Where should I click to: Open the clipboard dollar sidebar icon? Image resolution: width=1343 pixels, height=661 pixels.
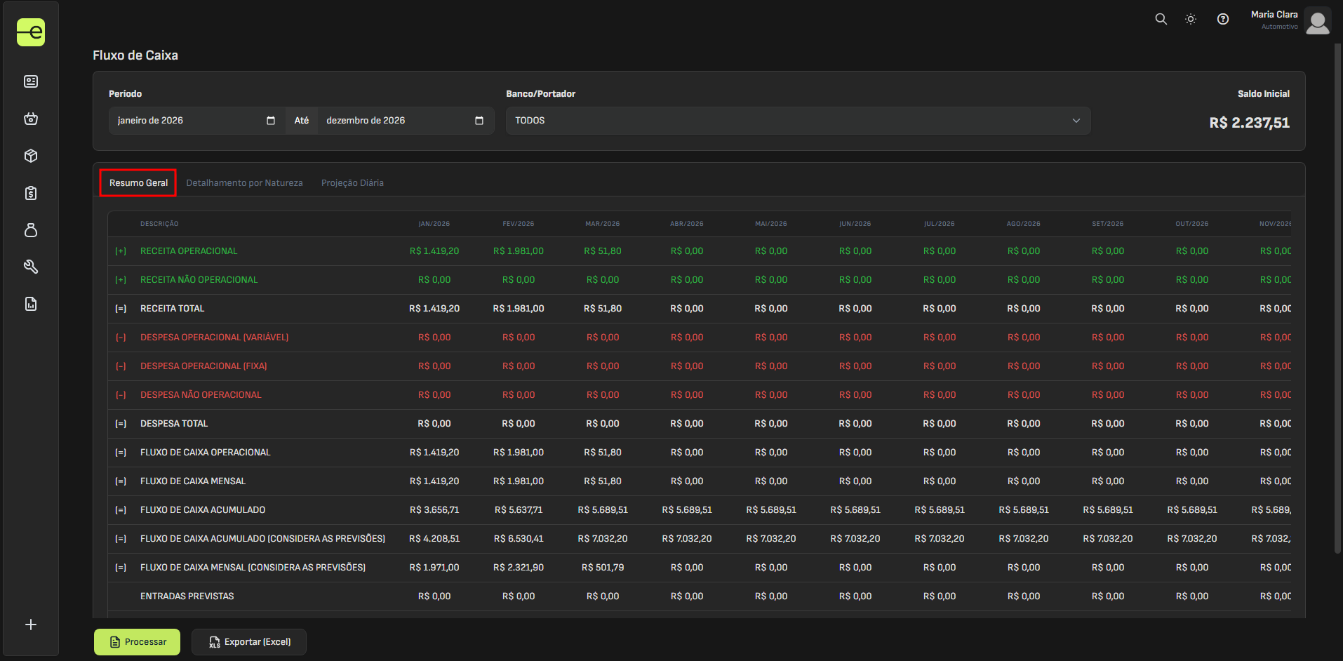[x=31, y=193]
